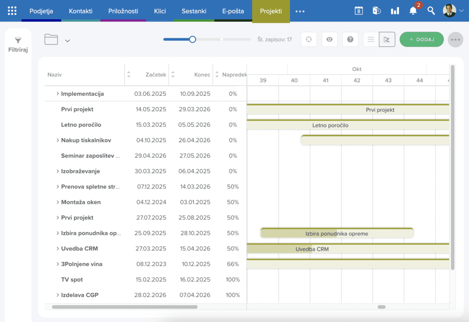Click the crosshair target icon button
The image size is (469, 322).
coord(309,39)
